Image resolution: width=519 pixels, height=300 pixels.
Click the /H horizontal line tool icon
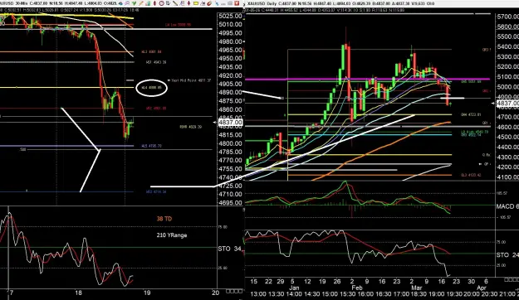pos(203,3)
